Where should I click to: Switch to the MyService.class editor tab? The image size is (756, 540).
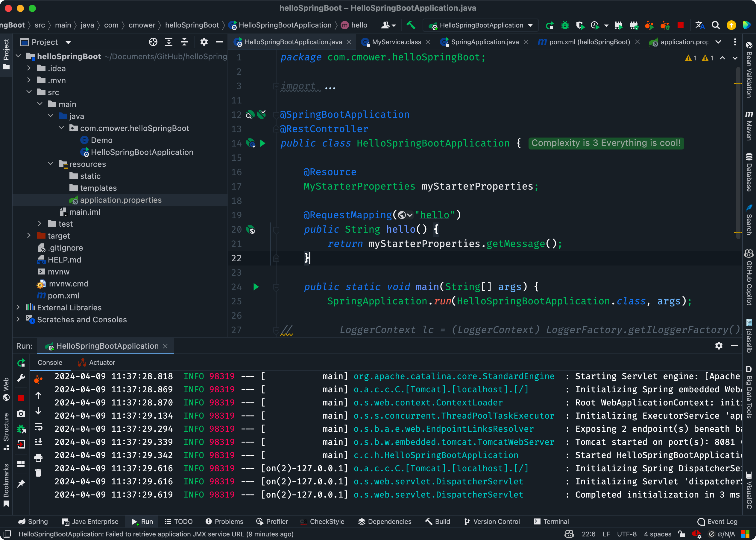click(396, 42)
